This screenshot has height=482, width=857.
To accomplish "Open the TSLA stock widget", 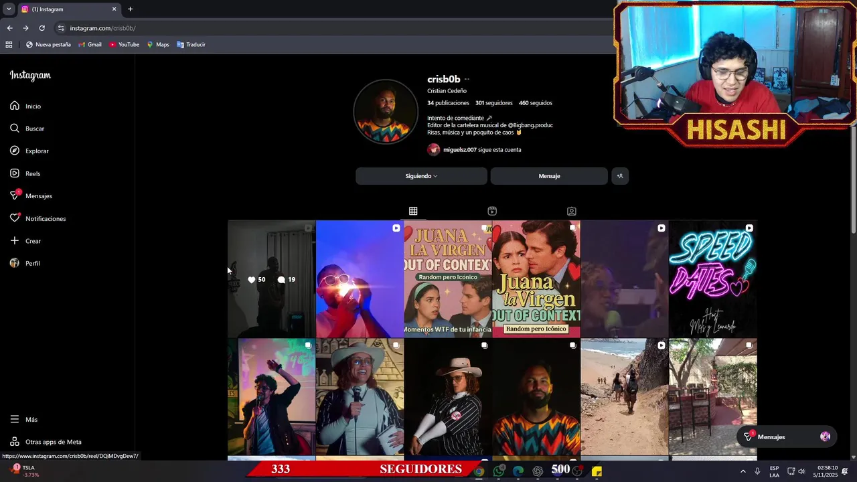I will click(x=25, y=471).
